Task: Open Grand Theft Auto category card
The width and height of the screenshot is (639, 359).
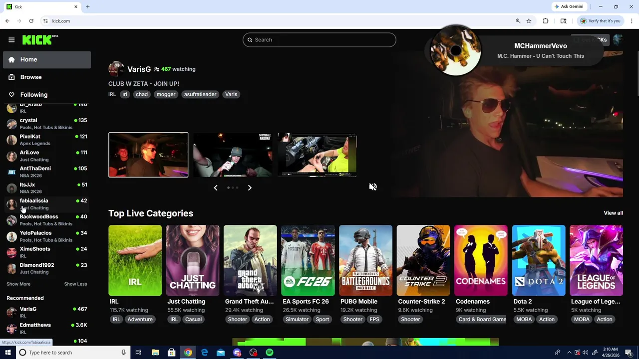Action: coord(250,260)
